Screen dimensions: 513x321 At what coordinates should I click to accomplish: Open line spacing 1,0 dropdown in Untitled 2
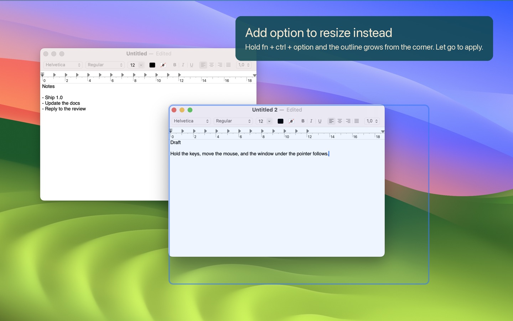[372, 121]
